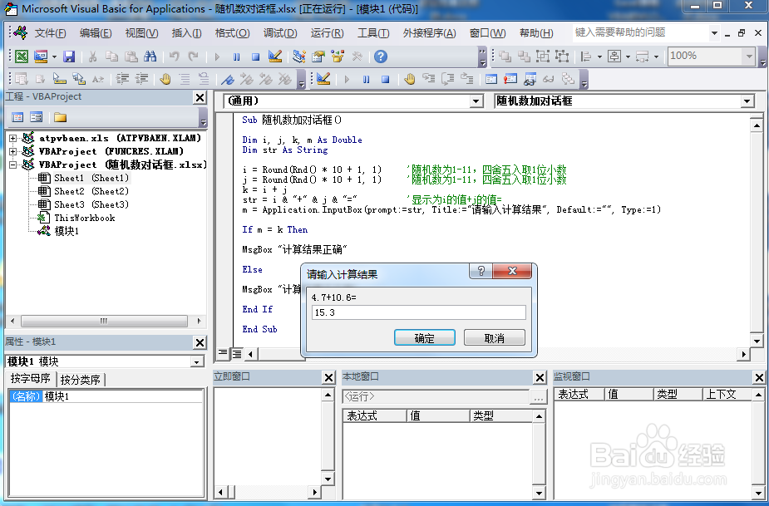The image size is (769, 506).
Task: Close the 工程 - VBAProject panel
Action: click(x=200, y=97)
